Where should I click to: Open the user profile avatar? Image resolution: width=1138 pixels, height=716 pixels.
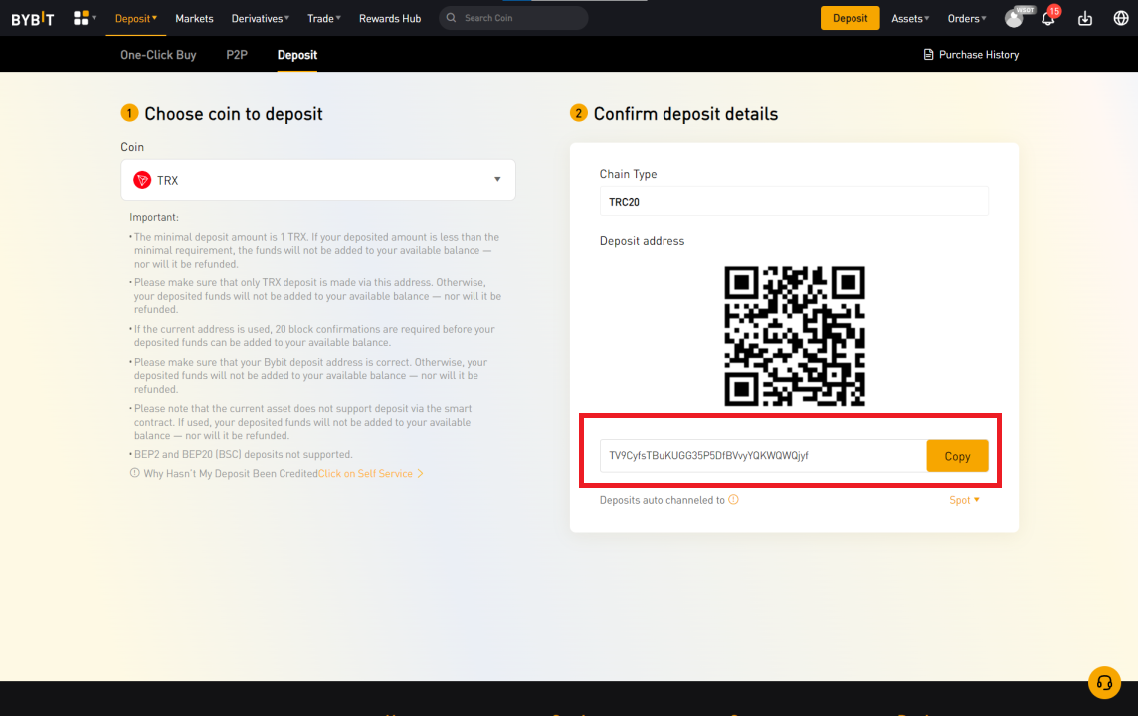(x=1014, y=19)
